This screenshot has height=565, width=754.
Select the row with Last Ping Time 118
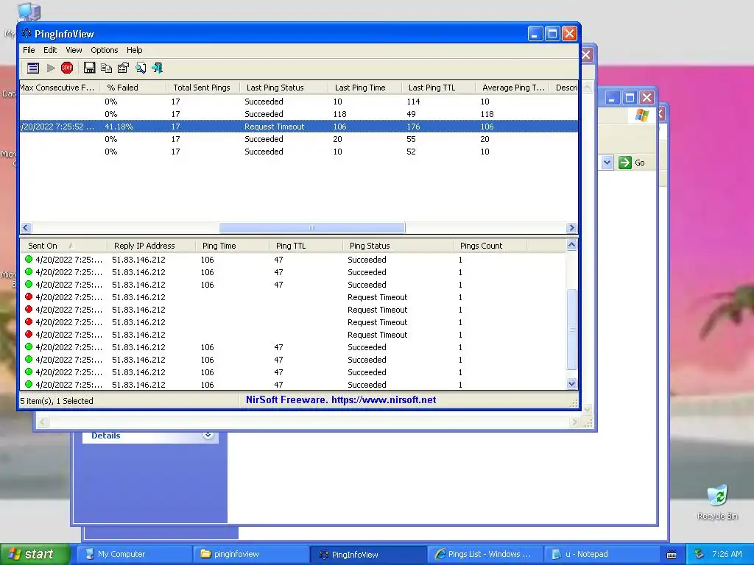(299, 114)
